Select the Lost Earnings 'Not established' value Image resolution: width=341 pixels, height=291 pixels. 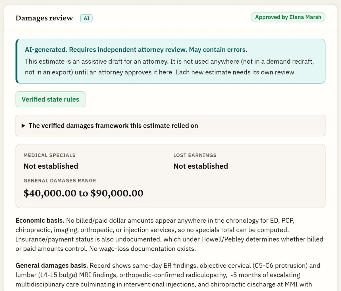pyautogui.click(x=201, y=166)
